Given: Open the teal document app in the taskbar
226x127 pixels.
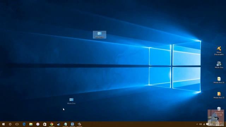Looking at the screenshot, I should tap(65, 124).
